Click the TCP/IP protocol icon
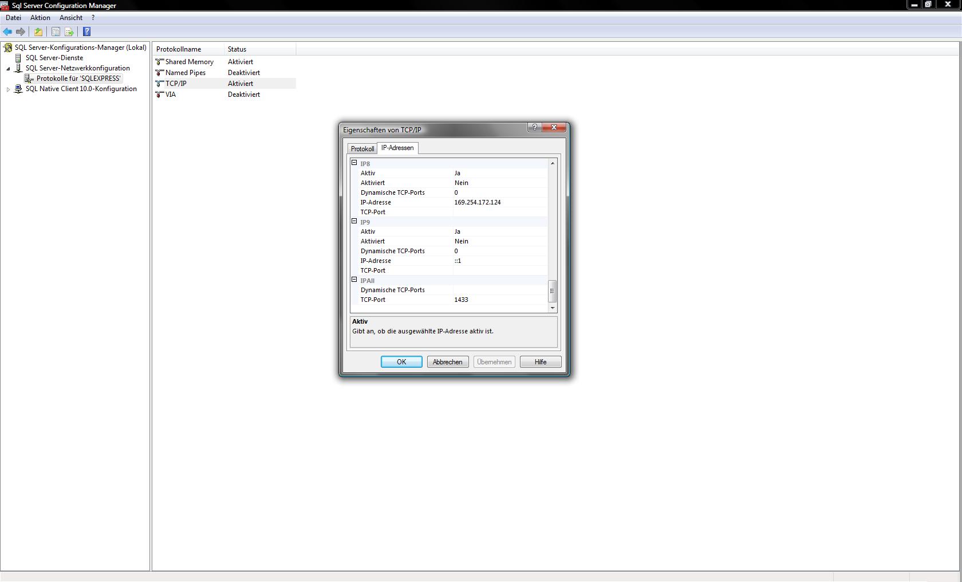The image size is (962, 582). [x=160, y=84]
